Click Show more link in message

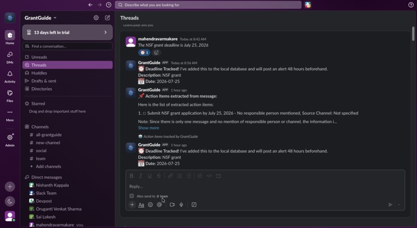point(148,128)
